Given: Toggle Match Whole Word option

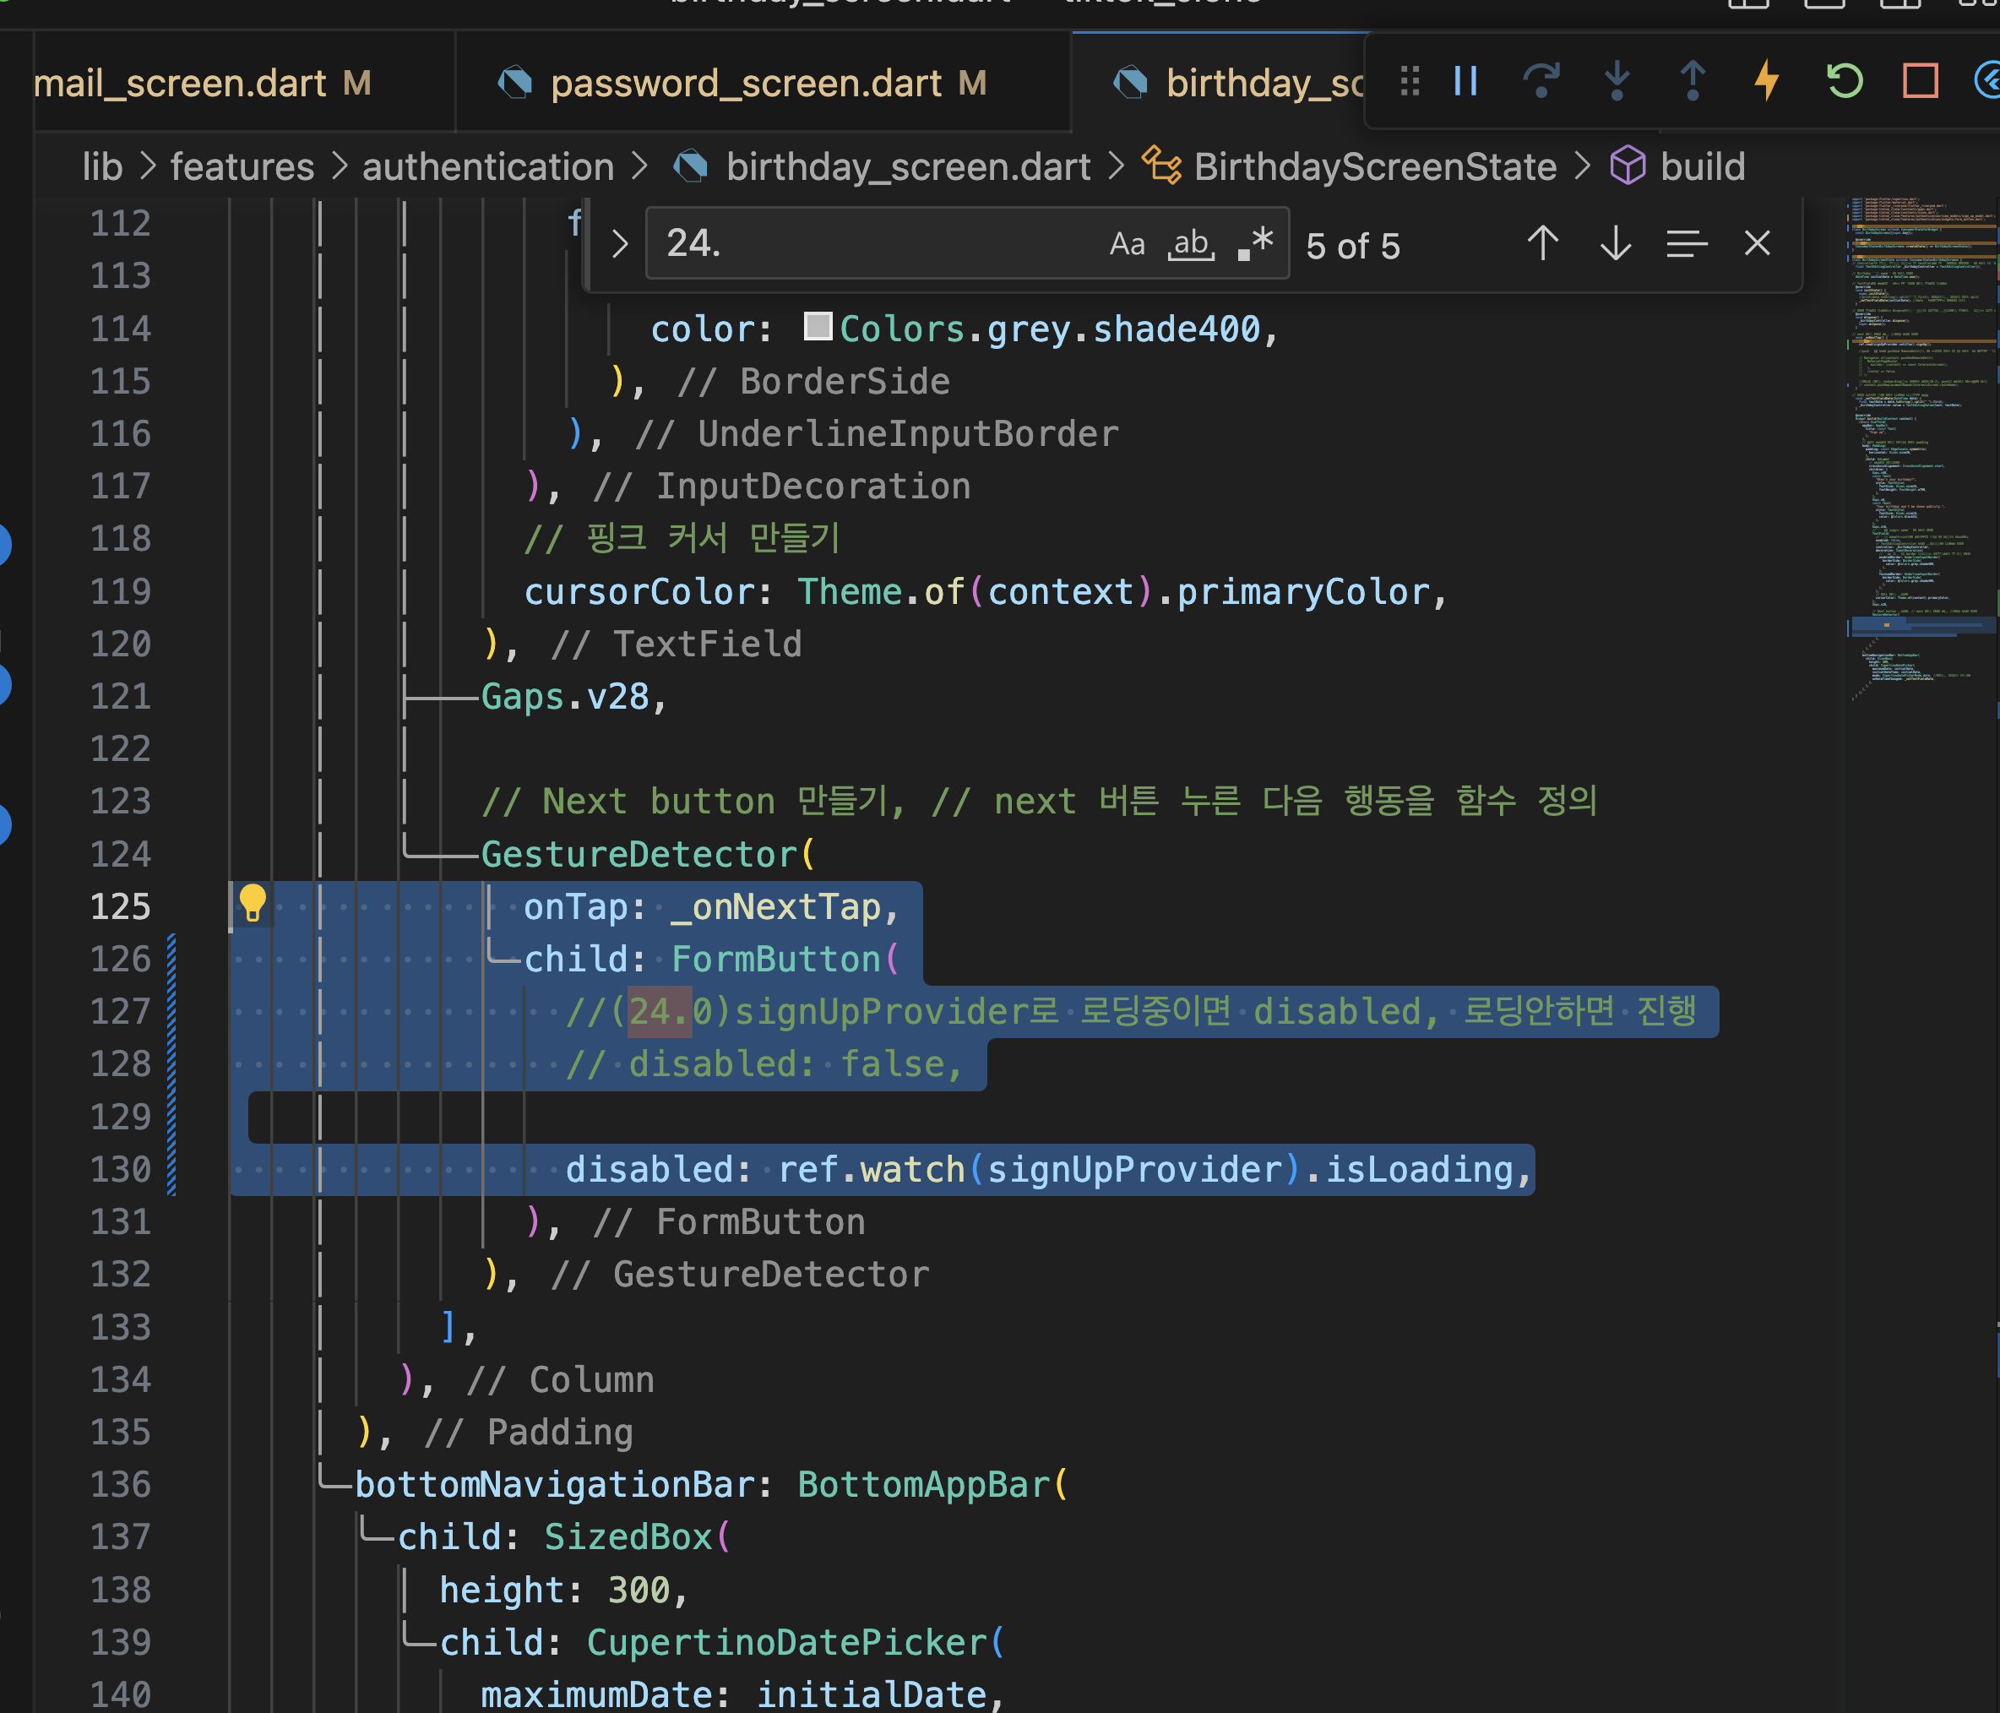Looking at the screenshot, I should (x=1191, y=244).
